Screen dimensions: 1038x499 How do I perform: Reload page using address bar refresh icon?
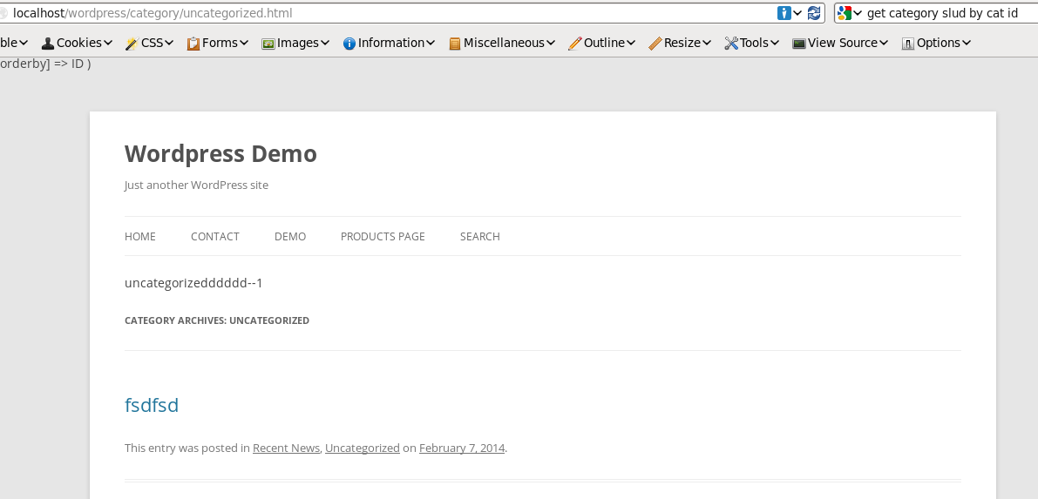coord(815,13)
